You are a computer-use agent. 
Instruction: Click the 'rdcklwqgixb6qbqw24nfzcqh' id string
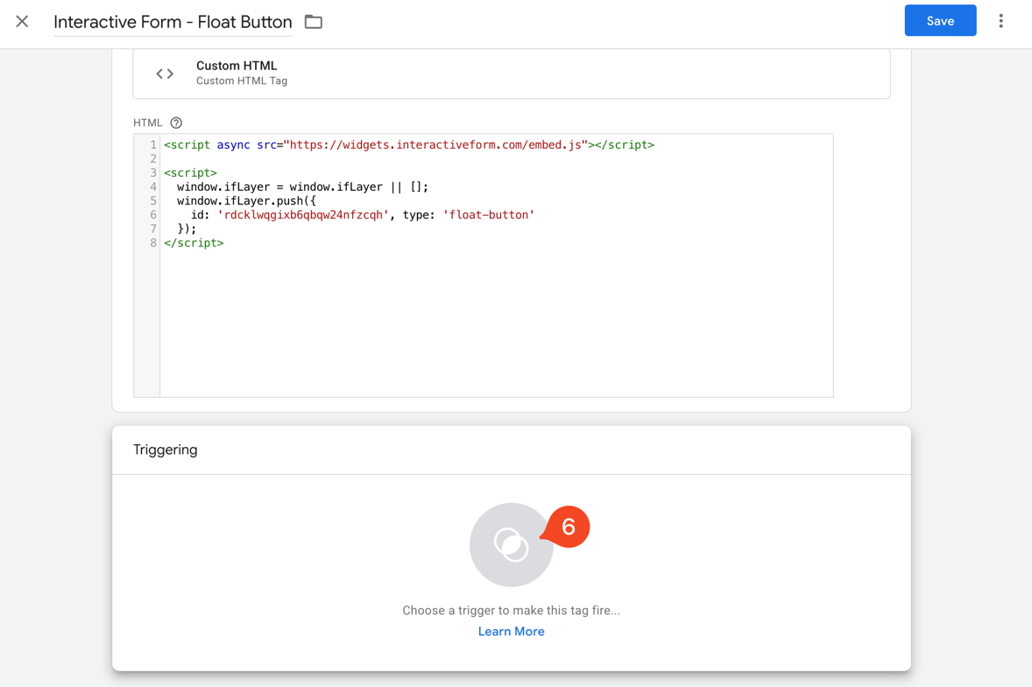[302, 215]
